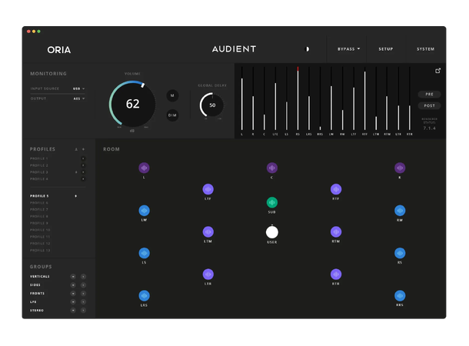Screen dimensions: 469x346
Task: Select the RS surround speaker
Action: click(x=400, y=253)
